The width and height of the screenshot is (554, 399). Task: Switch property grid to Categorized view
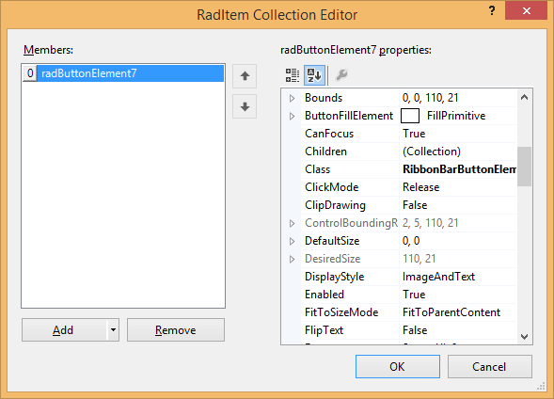click(x=293, y=75)
